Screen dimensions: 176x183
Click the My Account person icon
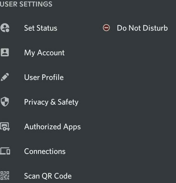[x=5, y=53]
